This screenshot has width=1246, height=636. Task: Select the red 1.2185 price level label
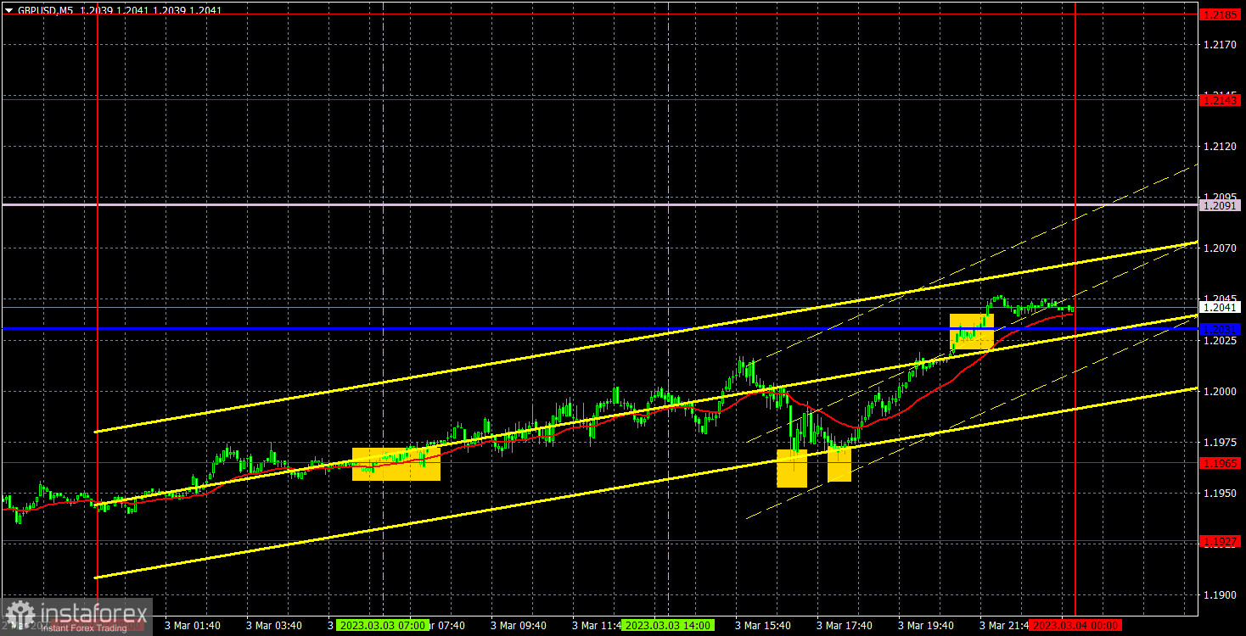click(x=1221, y=14)
